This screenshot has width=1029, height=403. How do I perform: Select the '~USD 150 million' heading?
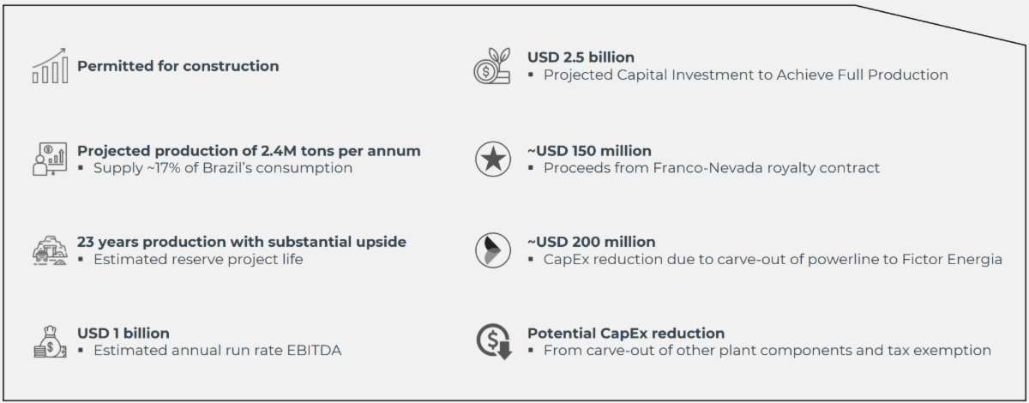(589, 151)
